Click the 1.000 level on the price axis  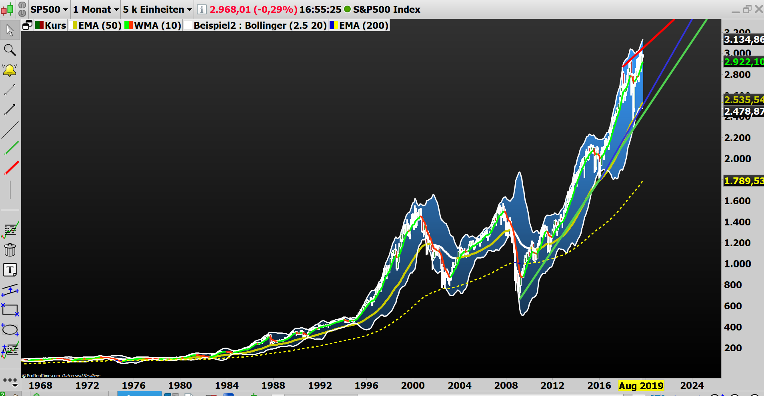point(738,264)
